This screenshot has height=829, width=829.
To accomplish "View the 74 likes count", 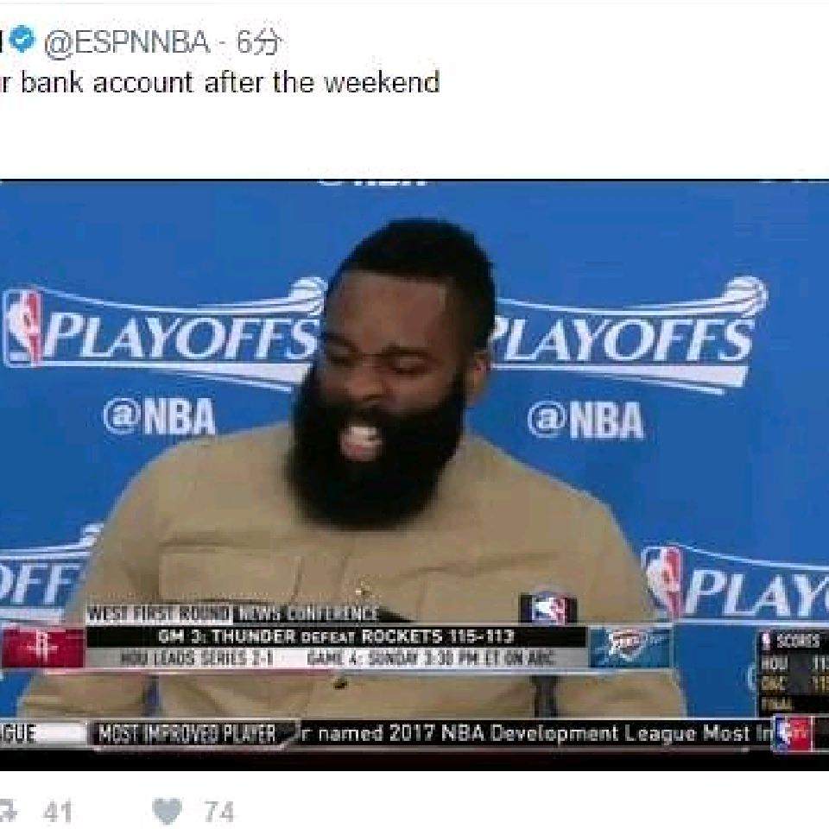I will [218, 812].
